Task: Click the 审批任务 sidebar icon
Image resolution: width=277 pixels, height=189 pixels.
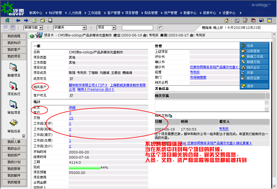Action: click(14, 123)
